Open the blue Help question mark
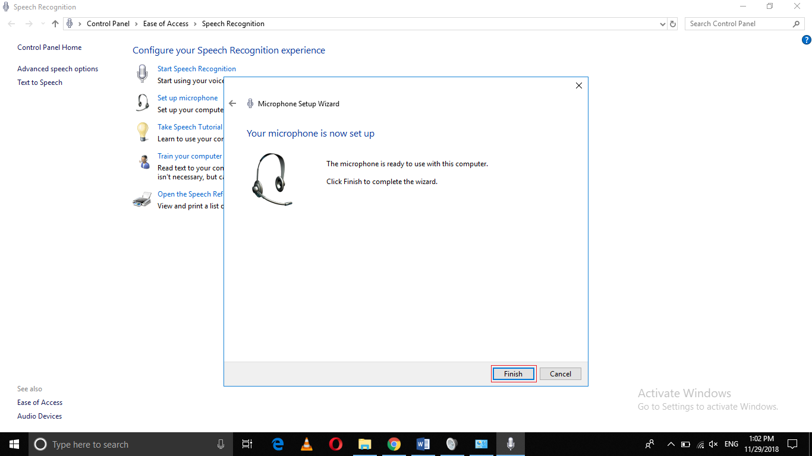This screenshot has width=812, height=456. (x=807, y=39)
